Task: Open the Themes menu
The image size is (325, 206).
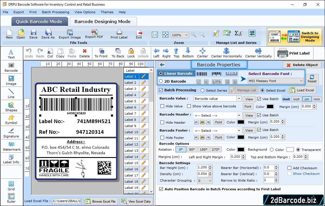Action: pyautogui.click(x=107, y=12)
